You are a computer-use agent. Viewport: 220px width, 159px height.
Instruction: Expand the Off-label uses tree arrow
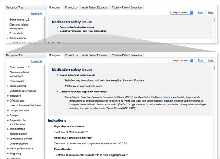coord(7,101)
